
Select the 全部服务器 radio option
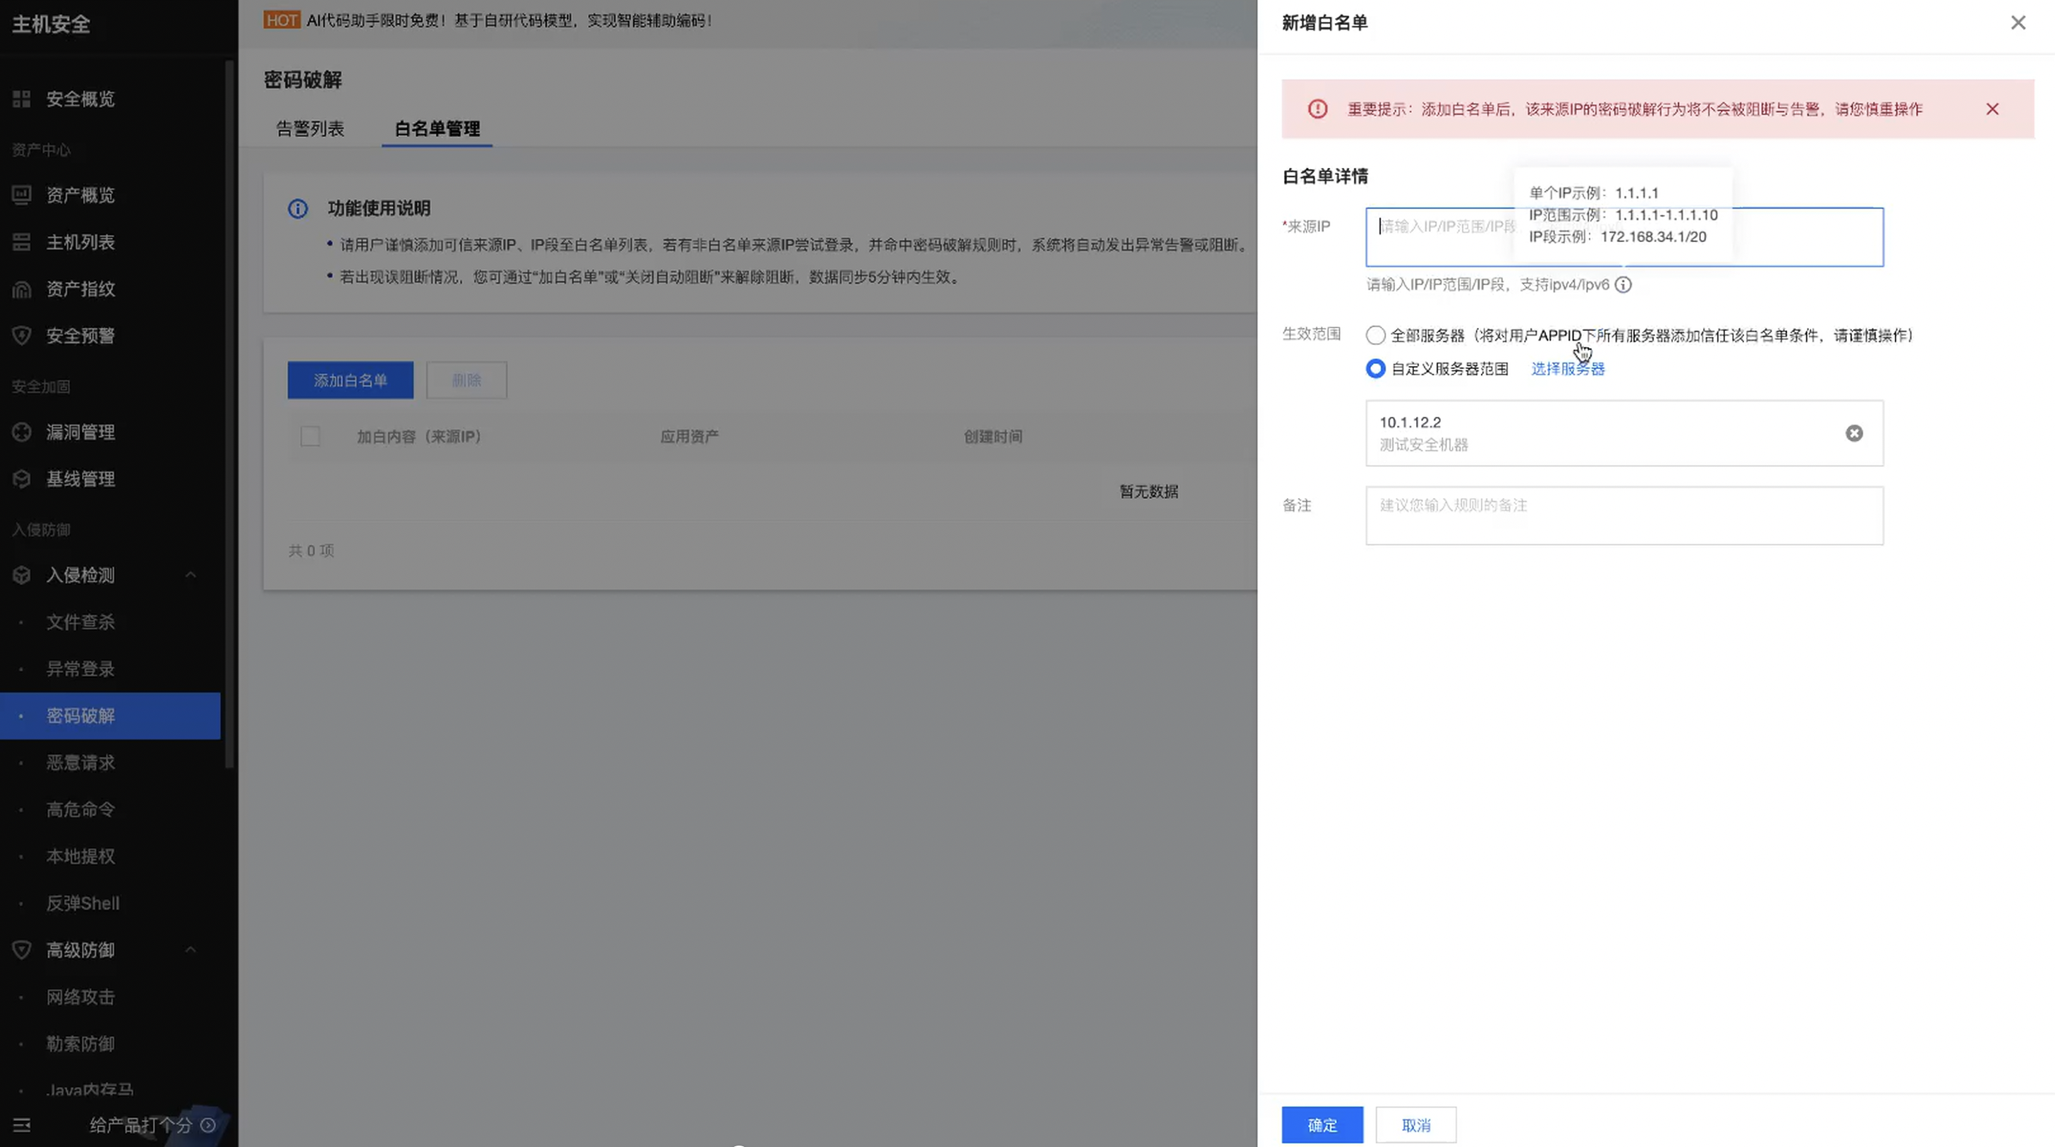(x=1374, y=335)
